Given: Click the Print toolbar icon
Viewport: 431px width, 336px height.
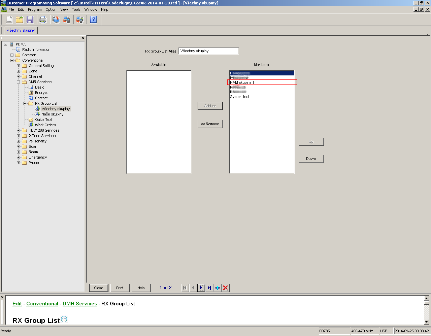Looking at the screenshot, I should (x=43, y=20).
